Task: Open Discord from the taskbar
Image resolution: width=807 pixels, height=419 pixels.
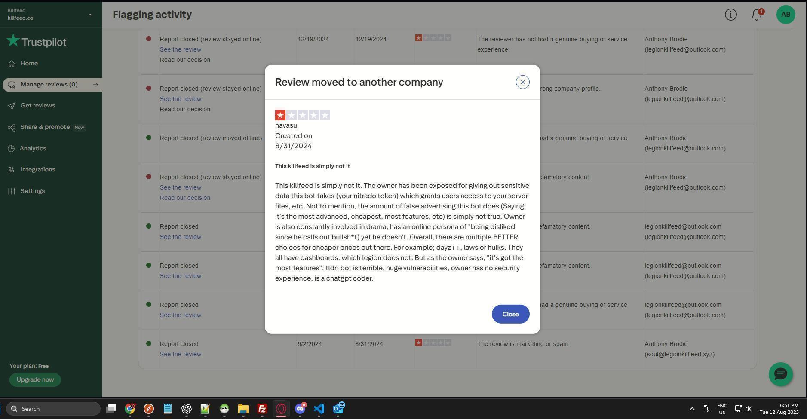Action: (300, 409)
